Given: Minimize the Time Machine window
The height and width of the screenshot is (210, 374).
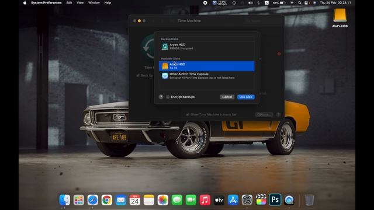Looking at the screenshot, I should pos(139,21).
